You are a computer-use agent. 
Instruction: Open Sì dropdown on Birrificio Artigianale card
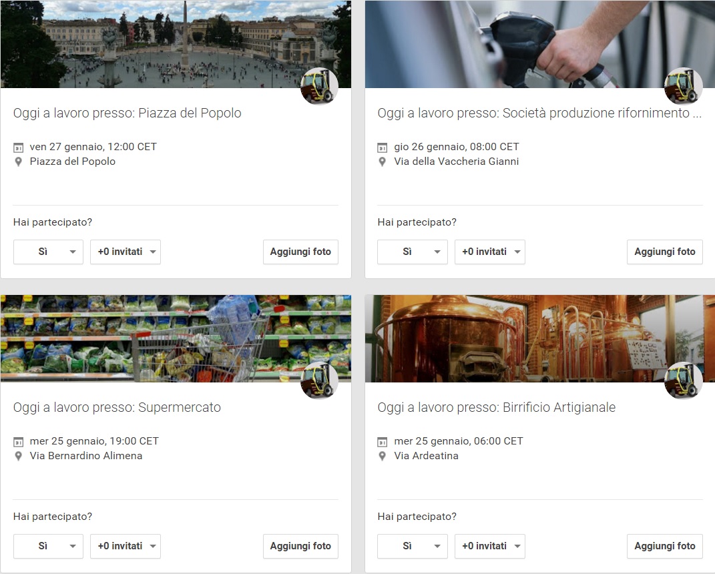[x=413, y=546]
